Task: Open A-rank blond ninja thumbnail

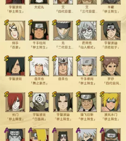Action: [39, 135]
